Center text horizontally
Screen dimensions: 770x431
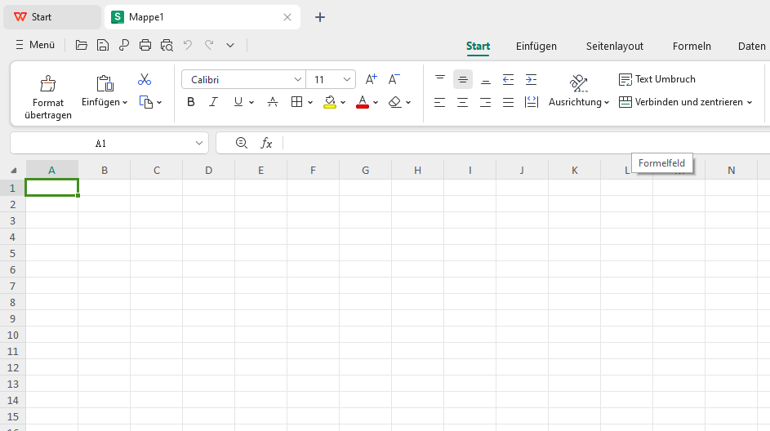(463, 102)
